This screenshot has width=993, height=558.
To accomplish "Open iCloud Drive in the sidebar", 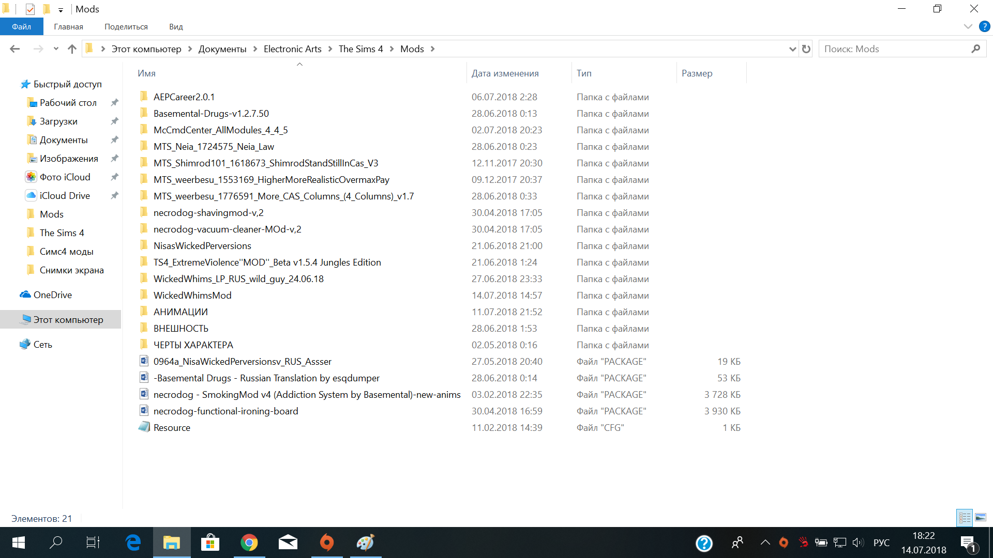I will (x=65, y=196).
